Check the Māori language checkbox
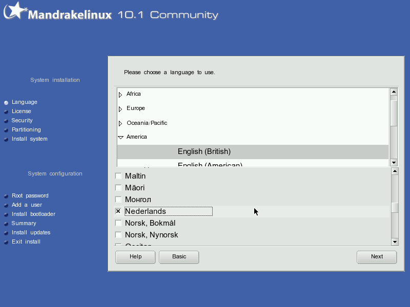Image resolution: width=410 pixels, height=307 pixels. 118,188
